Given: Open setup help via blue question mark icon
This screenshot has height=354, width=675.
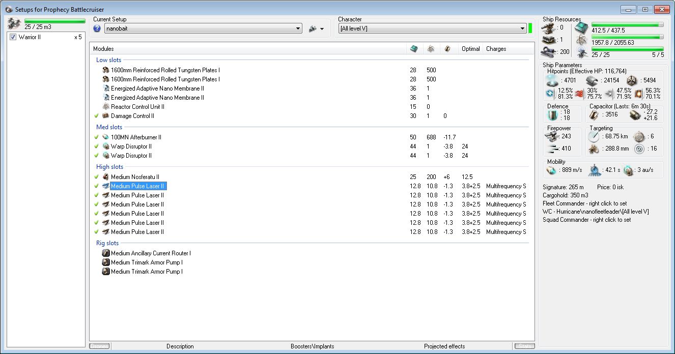Looking at the screenshot, I should 97,28.
